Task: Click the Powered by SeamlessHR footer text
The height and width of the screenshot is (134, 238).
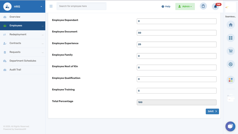Action: 15,129
